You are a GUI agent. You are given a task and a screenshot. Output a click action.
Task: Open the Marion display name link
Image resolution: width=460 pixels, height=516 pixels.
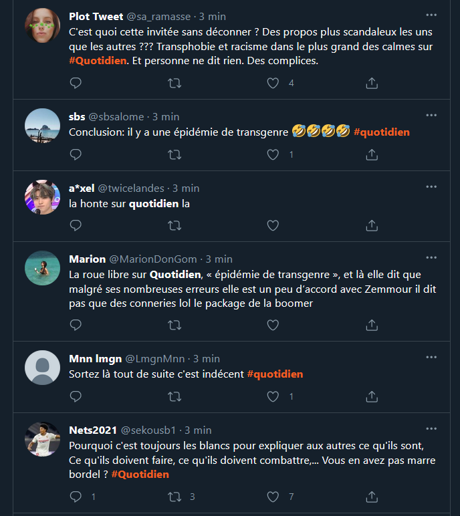88,259
